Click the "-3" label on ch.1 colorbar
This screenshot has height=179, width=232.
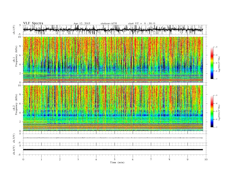point(216,47)
